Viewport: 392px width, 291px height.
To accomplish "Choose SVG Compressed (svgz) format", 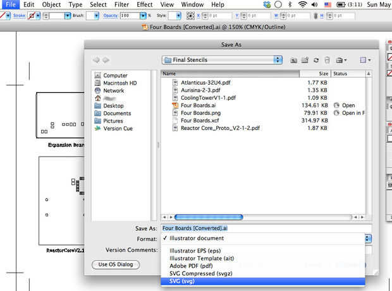I will pos(263,273).
